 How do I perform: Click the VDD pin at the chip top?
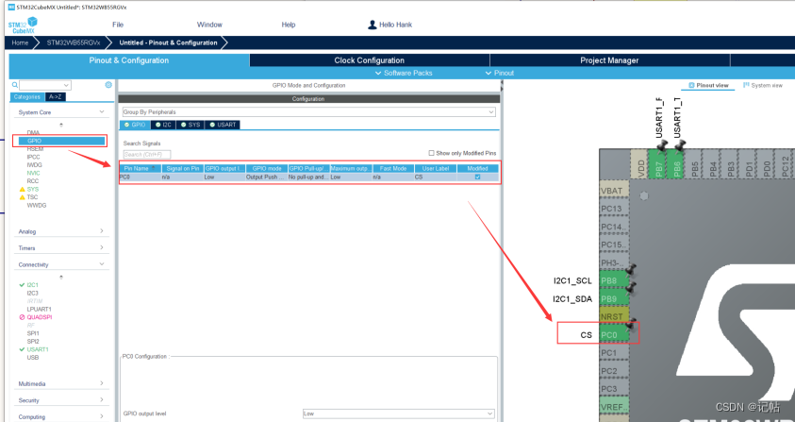640,163
